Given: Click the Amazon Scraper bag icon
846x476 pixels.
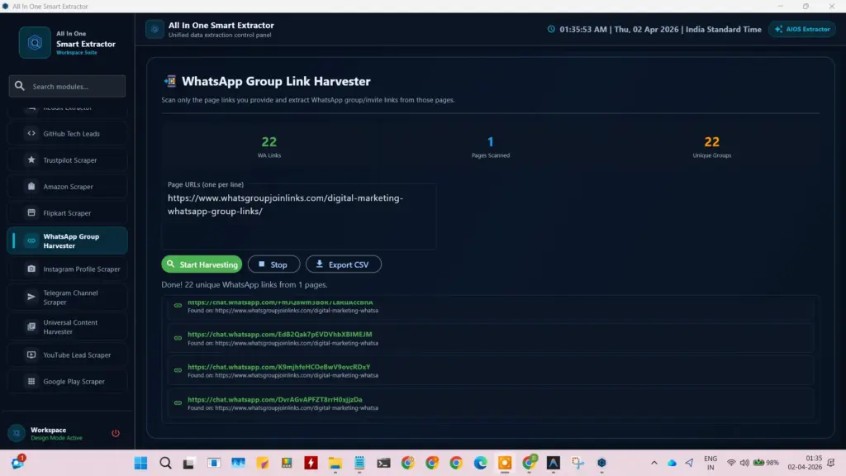Looking at the screenshot, I should coord(31,186).
